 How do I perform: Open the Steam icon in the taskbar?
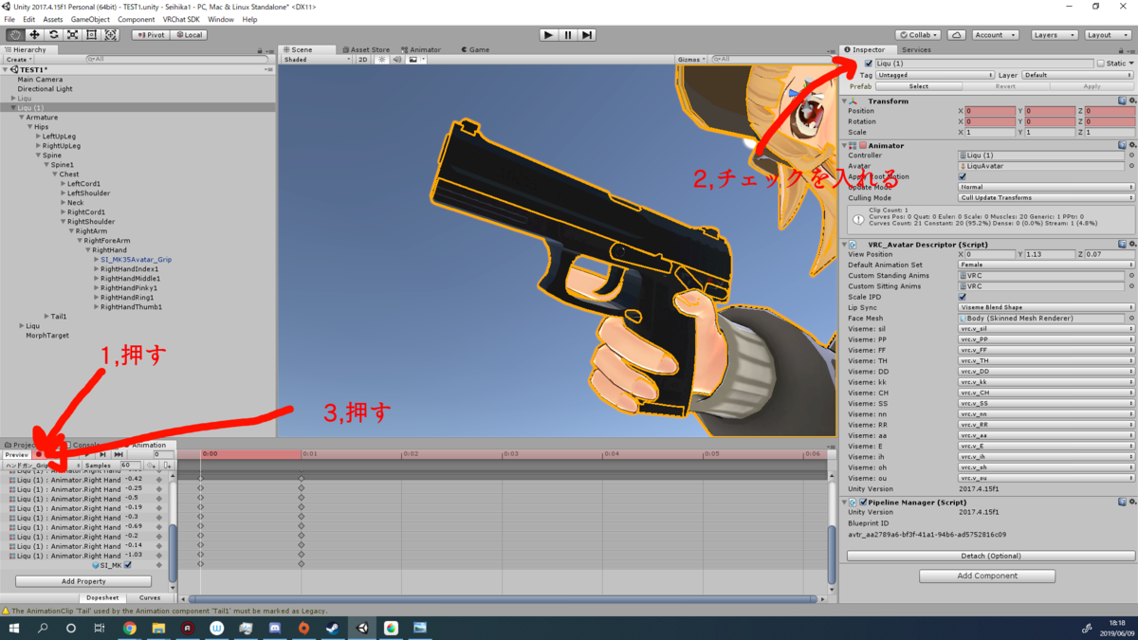(x=333, y=628)
